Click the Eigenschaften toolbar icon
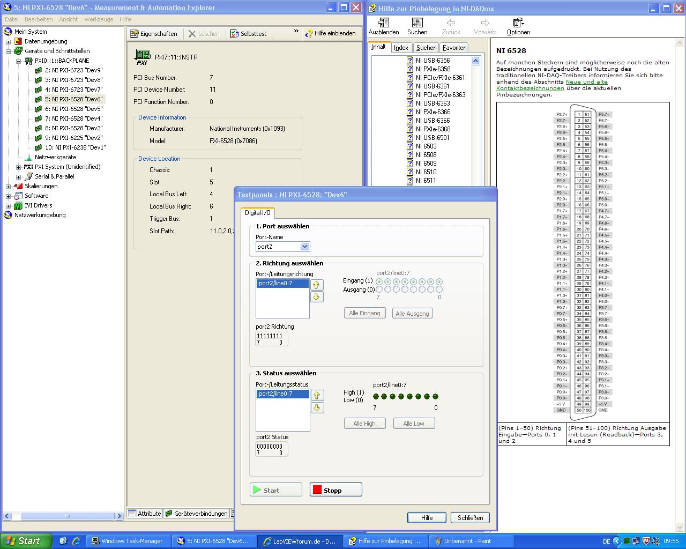The width and height of the screenshot is (686, 549). [x=135, y=34]
